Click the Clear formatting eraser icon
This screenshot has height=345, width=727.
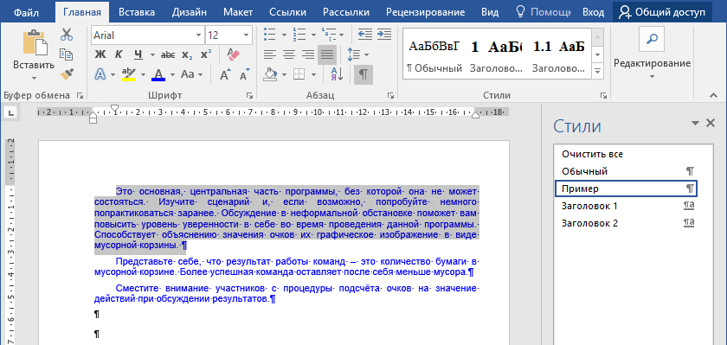click(233, 54)
